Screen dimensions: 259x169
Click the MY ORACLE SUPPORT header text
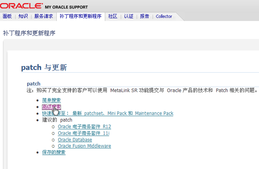pyautogui.click(x=66, y=7)
